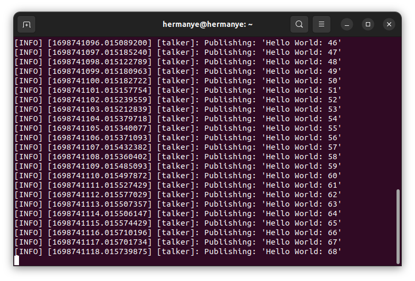Maximize the terminal window
The width and height of the screenshot is (415, 281).
[368, 24]
